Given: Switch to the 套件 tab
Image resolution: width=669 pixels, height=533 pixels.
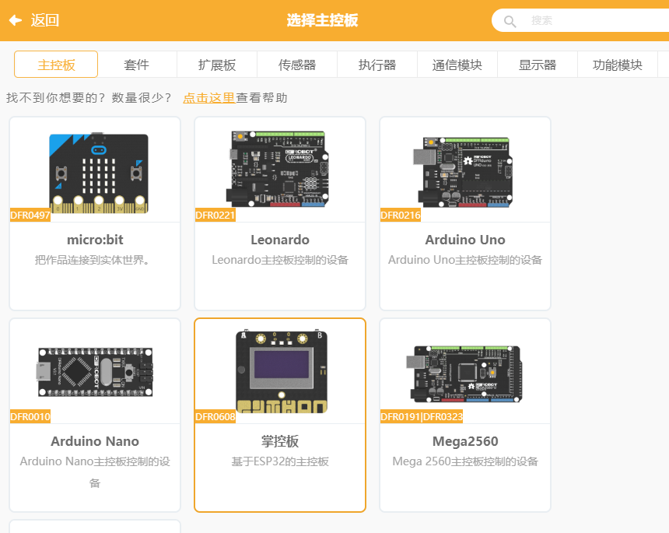Looking at the screenshot, I should [137, 65].
